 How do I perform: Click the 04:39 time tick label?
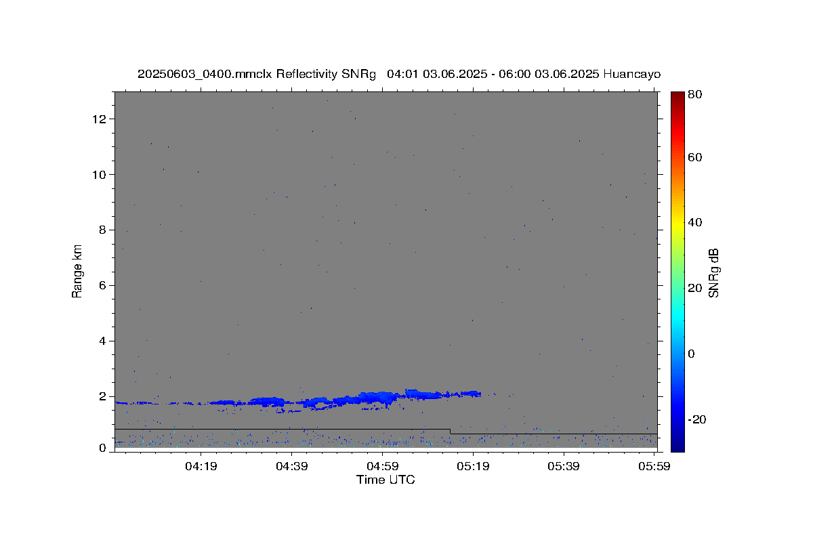291,466
